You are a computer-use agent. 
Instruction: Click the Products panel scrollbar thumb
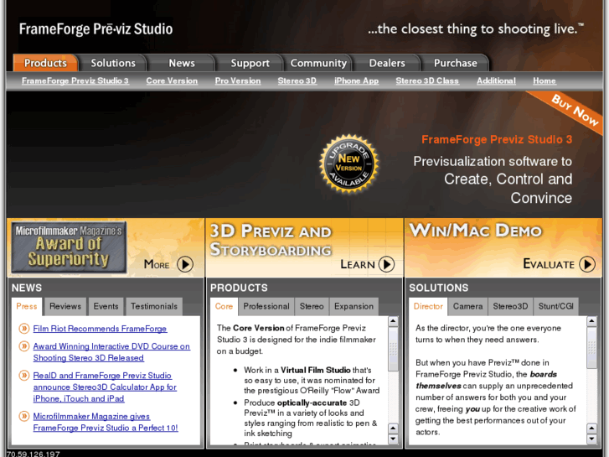point(393,349)
